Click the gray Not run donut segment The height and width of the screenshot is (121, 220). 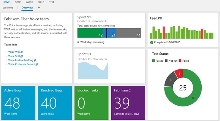pyautogui.click(x=171, y=80)
